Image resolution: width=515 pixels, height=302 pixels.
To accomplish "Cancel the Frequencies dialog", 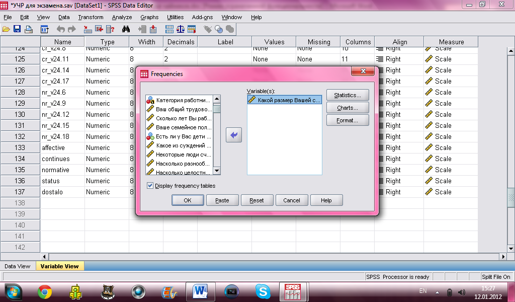I will click(292, 200).
